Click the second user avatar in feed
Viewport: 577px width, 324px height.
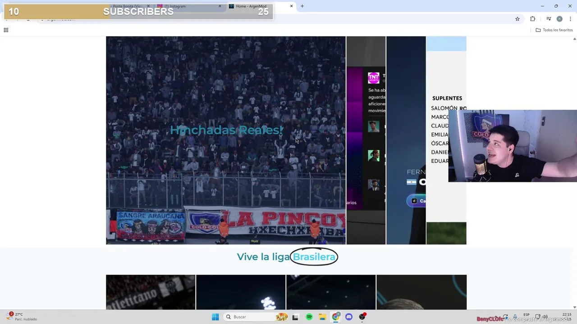coord(373,156)
